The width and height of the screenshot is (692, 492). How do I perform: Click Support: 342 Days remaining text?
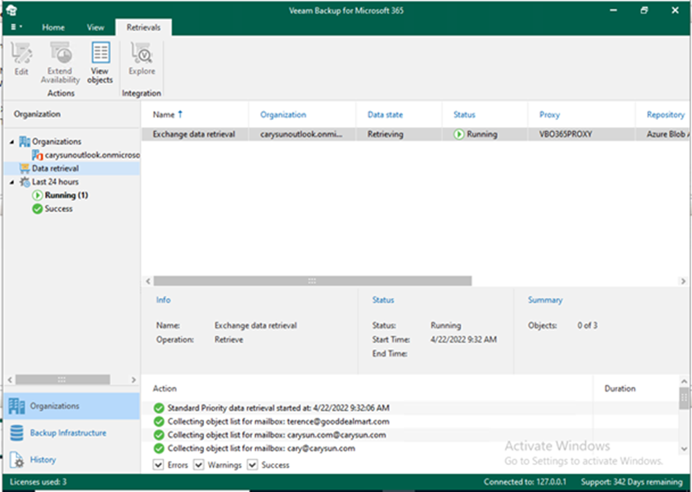pos(631,482)
